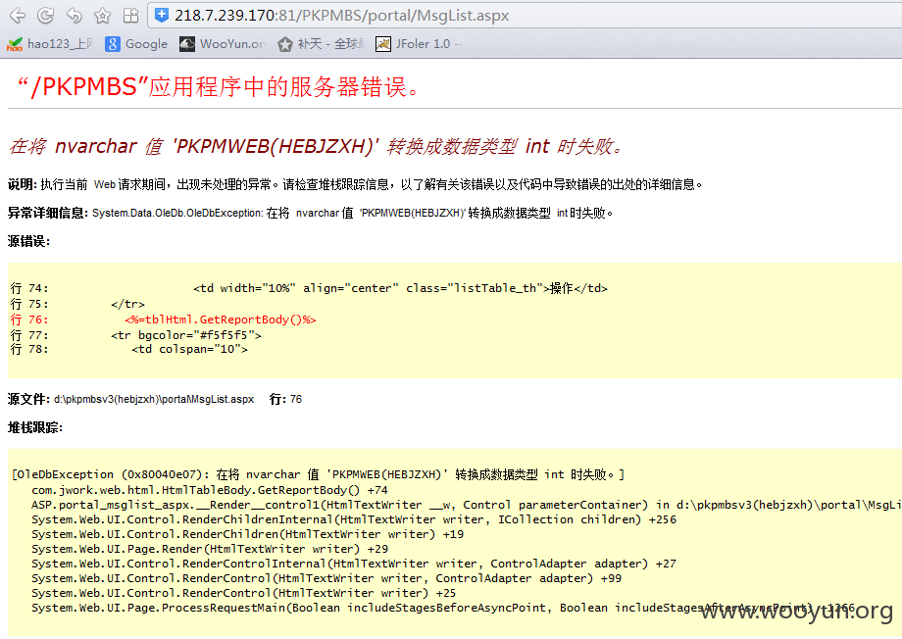
Task: Click the JFoler bookmark favicon
Action: 383,44
